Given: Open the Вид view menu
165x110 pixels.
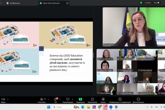Looking at the screenshot, I should (156, 3).
